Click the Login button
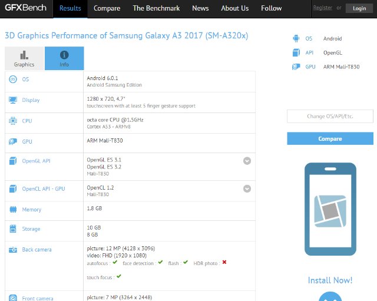 359,8
